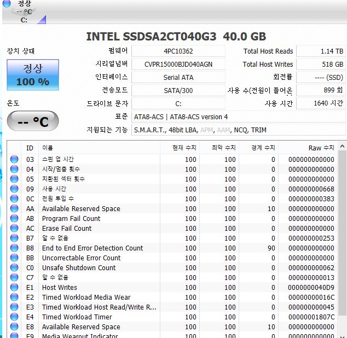This screenshot has width=347, height=338.
Task: Select Uncorrectable Error Count row name
Action: tap(81, 258)
